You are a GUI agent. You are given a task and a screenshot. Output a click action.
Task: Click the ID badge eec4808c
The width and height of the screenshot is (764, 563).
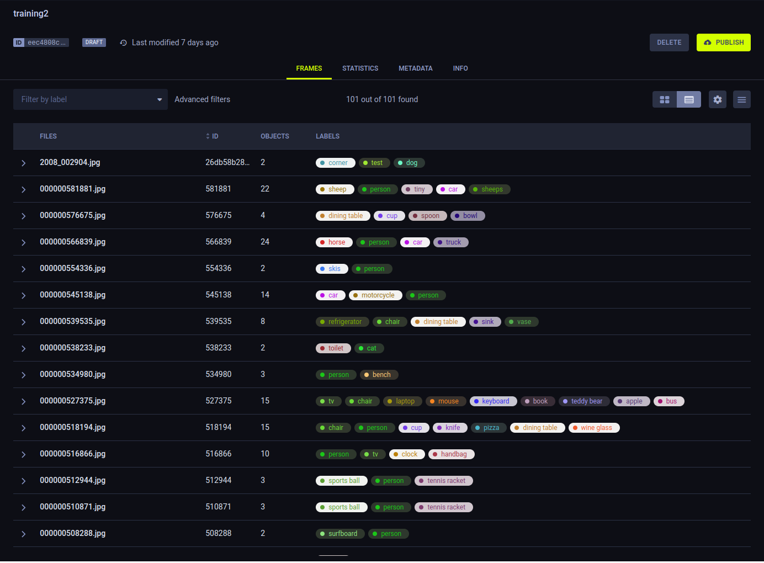pyautogui.click(x=41, y=43)
